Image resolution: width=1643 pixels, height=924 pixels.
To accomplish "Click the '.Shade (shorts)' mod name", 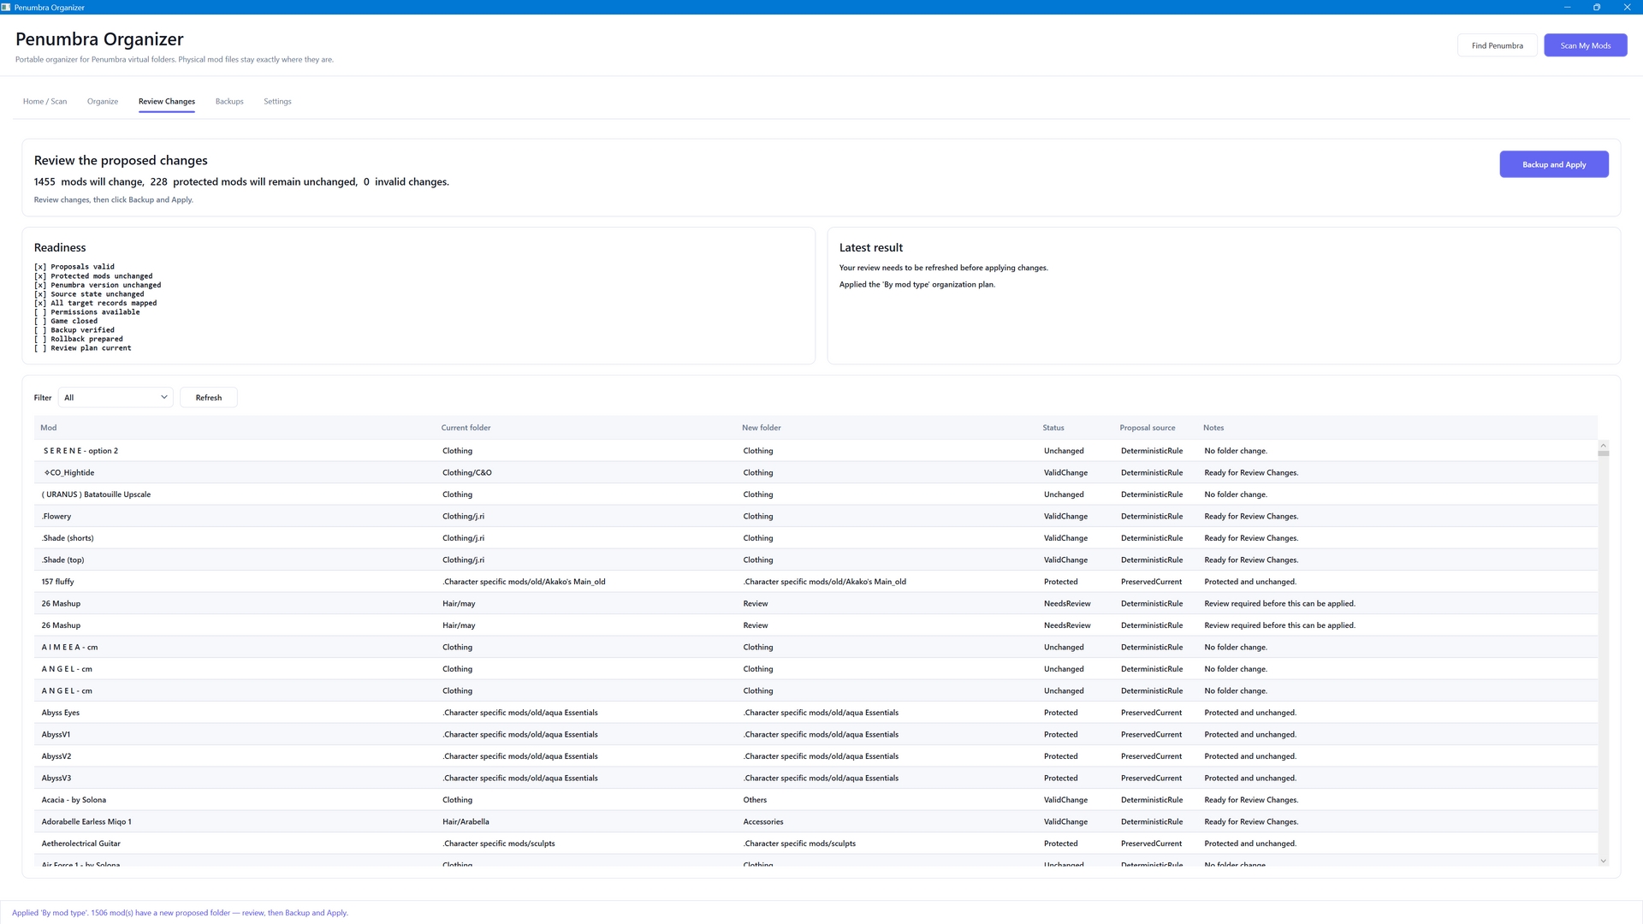I will 68,538.
